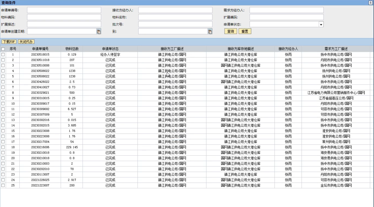Open calendar picker for 到 end date

click(x=210, y=32)
